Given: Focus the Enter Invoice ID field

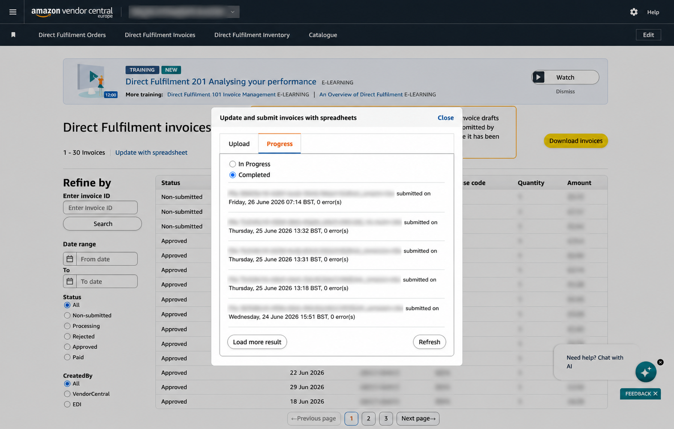Looking at the screenshot, I should [100, 207].
